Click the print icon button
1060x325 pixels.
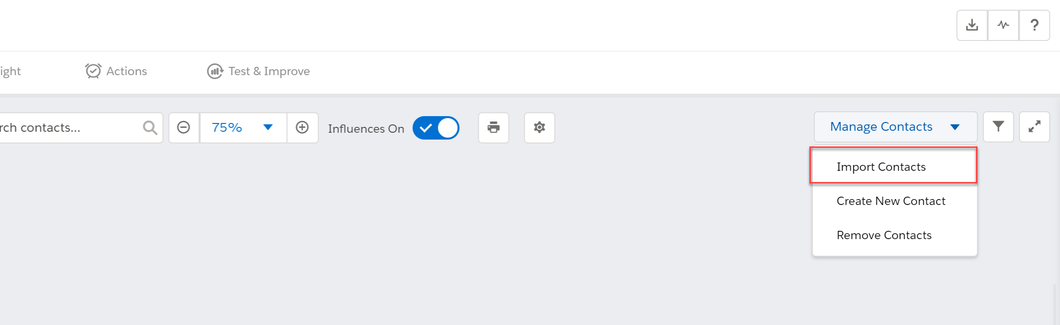[x=493, y=127]
